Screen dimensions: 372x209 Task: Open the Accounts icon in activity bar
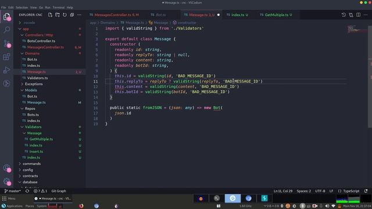click(x=6, y=168)
